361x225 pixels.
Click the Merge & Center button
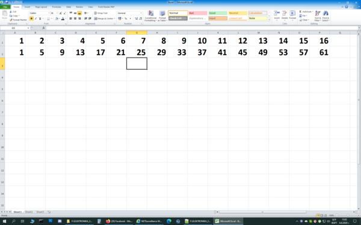click(103, 19)
